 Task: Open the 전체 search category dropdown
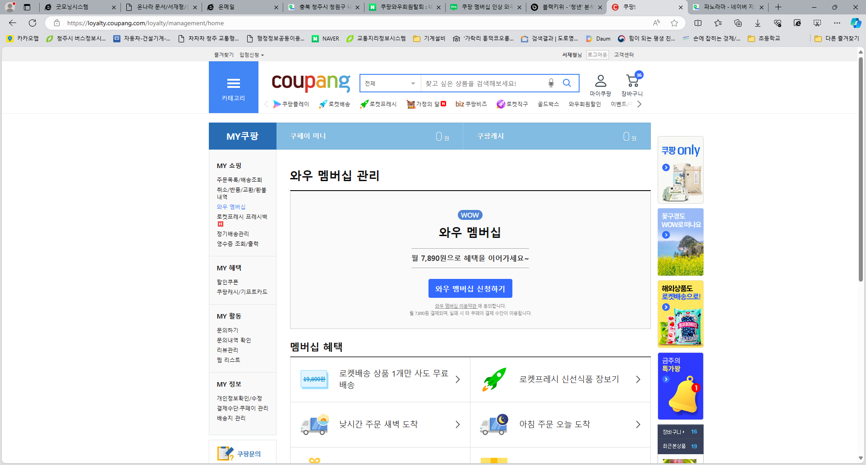(390, 83)
